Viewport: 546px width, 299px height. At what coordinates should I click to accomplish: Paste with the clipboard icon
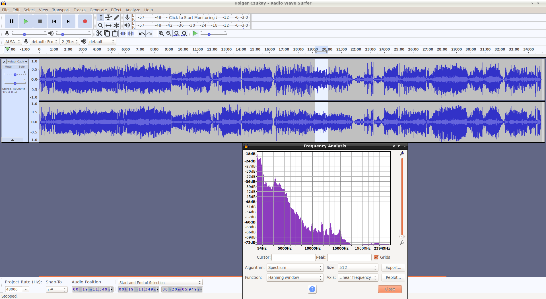pyautogui.click(x=115, y=34)
